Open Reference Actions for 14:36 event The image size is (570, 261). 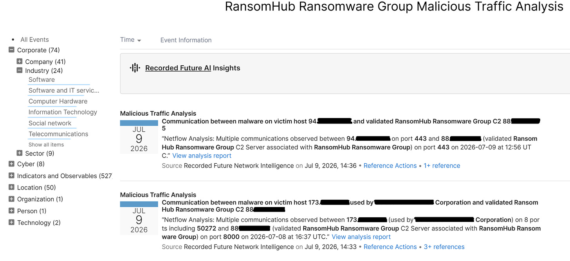(x=390, y=166)
